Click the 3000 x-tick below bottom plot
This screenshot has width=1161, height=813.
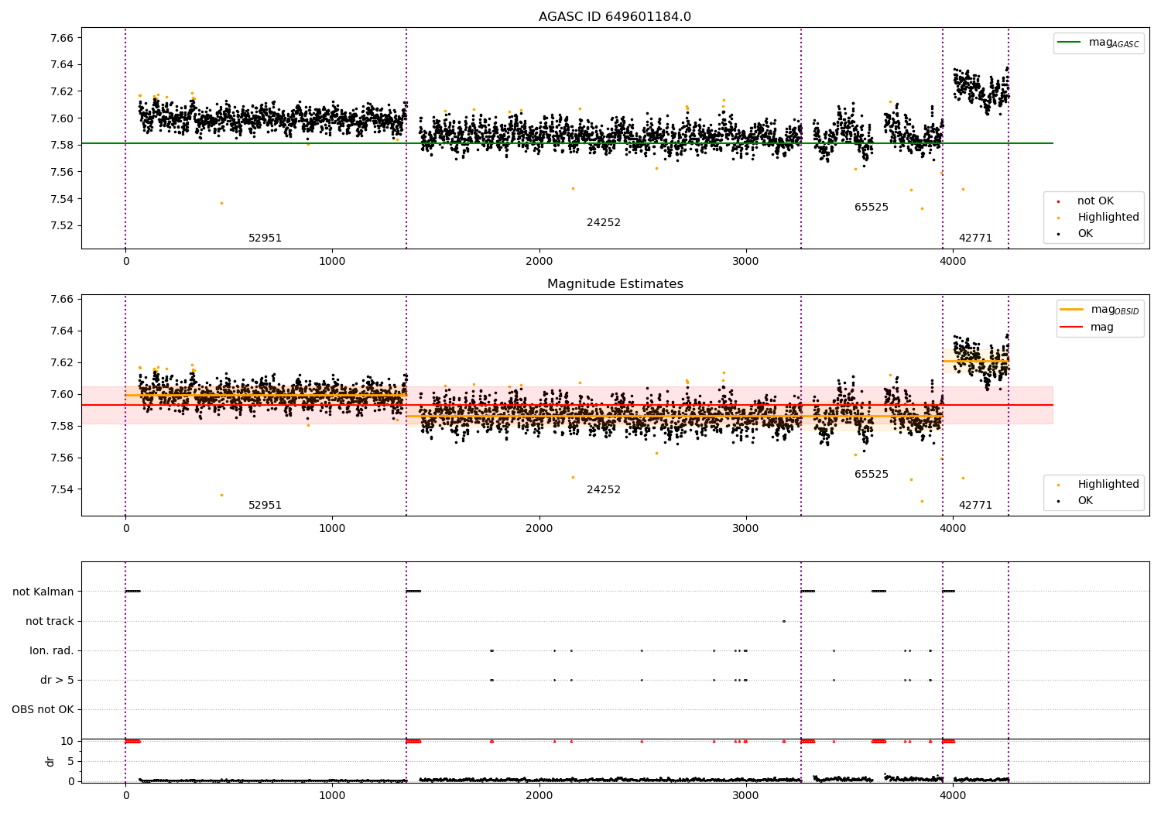click(x=746, y=796)
